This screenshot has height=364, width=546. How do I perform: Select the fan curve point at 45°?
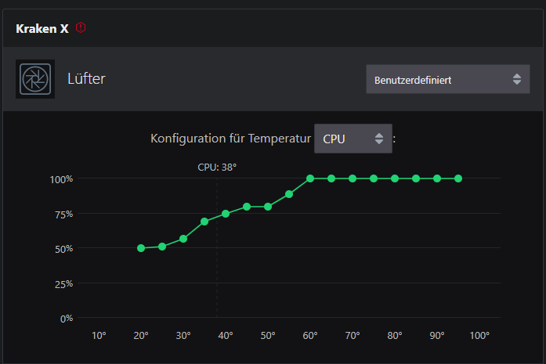click(247, 207)
